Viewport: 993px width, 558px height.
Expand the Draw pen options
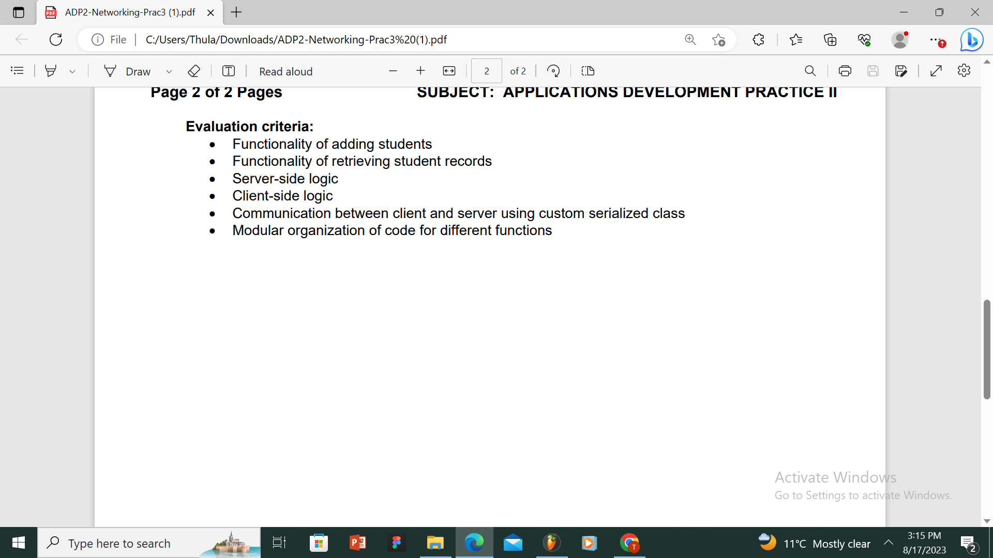coord(169,71)
